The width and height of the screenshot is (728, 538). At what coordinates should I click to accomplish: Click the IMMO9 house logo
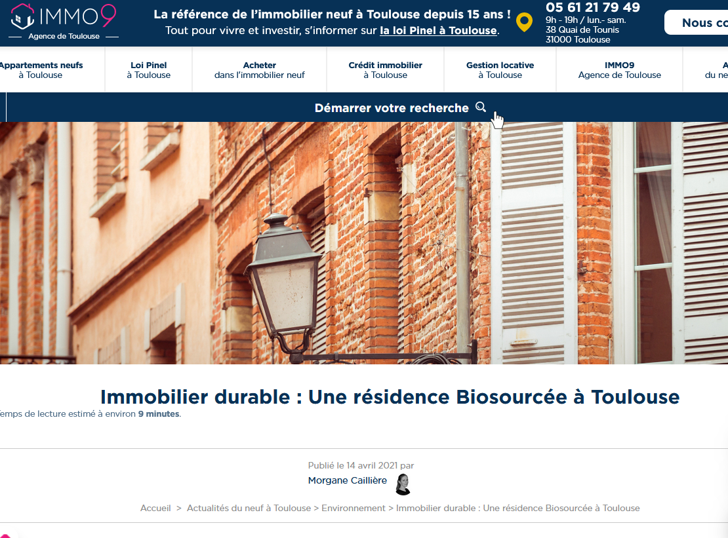click(x=63, y=16)
